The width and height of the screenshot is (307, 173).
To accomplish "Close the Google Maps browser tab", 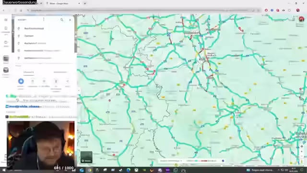I will 79,3.
